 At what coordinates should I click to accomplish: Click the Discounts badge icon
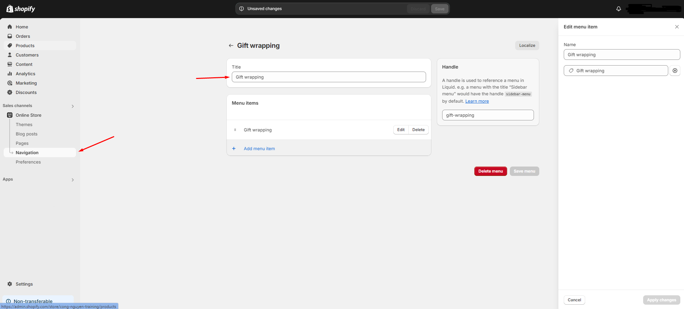(10, 92)
